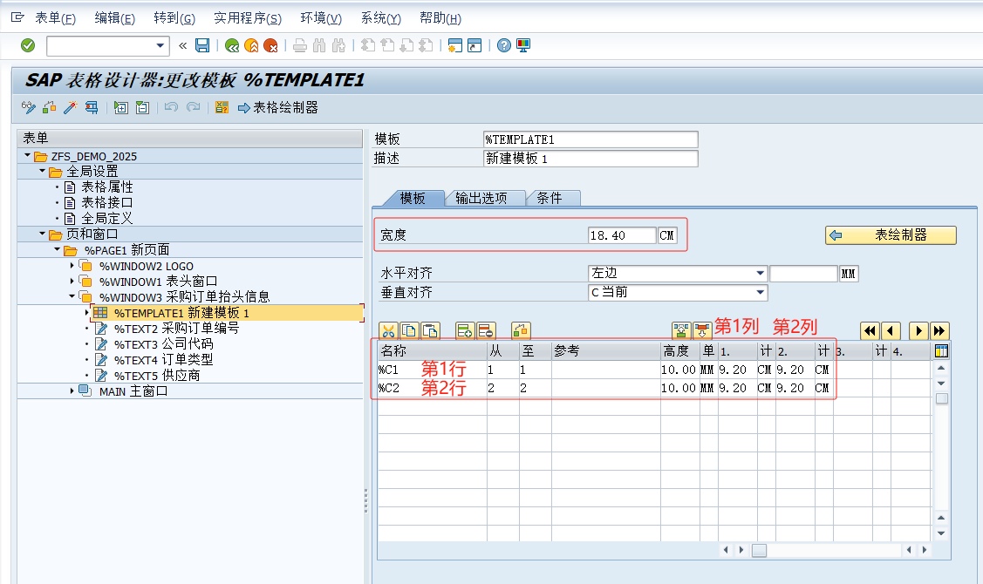Screen dimensions: 983x584
Task: Click the 表绘制器 button
Action: [x=891, y=235]
